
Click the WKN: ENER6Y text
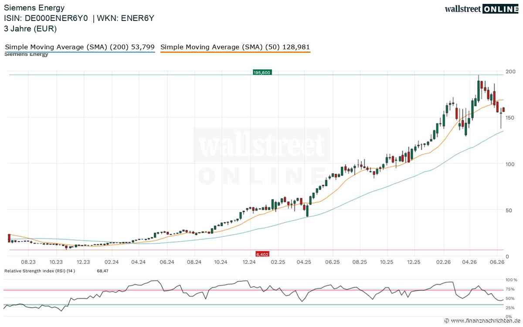pyautogui.click(x=126, y=18)
